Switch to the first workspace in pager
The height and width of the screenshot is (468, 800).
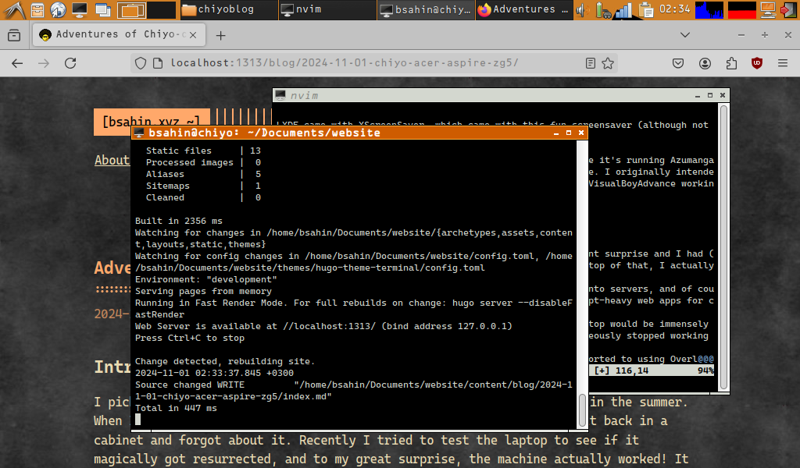click(x=131, y=9)
